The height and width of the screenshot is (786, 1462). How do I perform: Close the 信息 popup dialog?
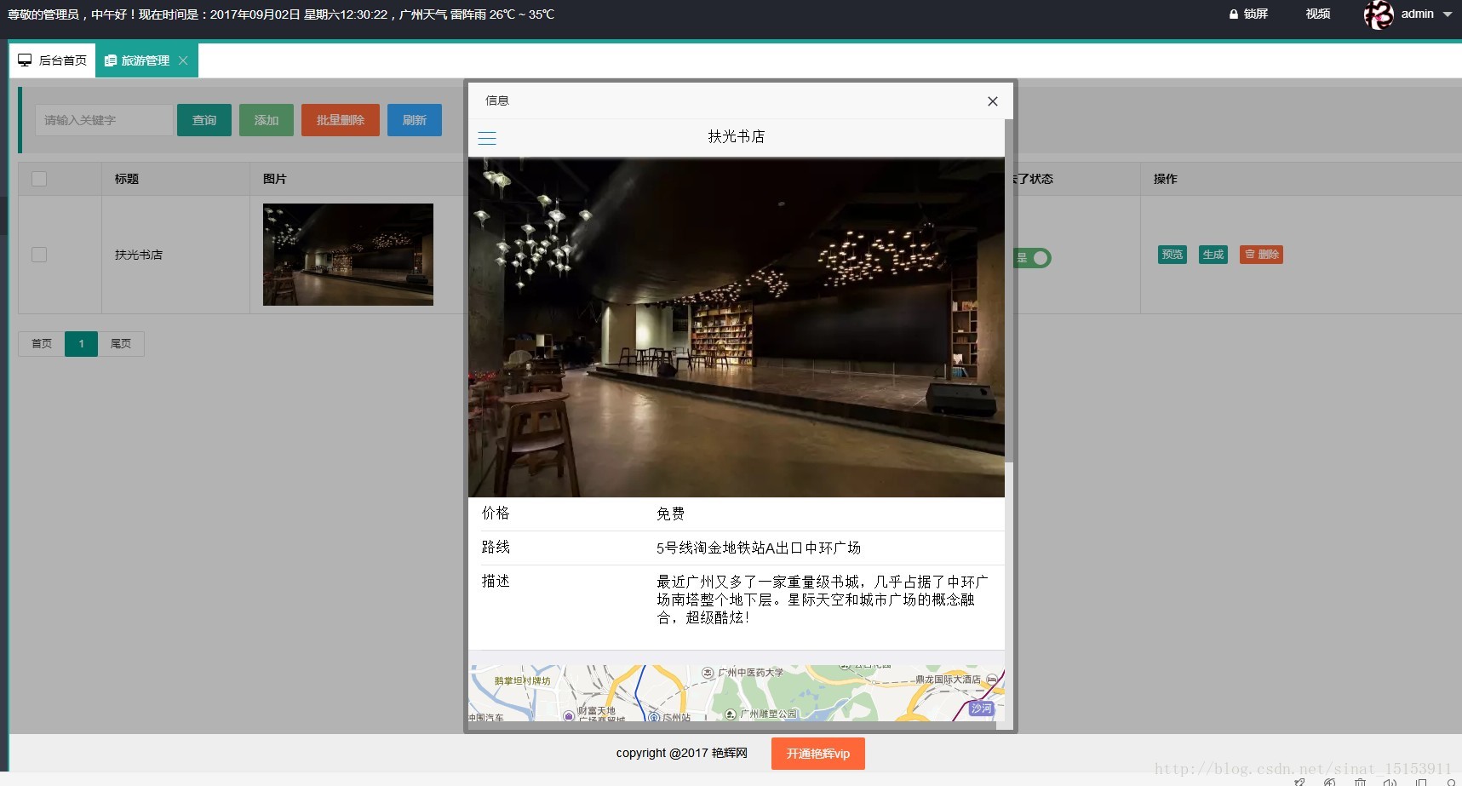point(992,101)
